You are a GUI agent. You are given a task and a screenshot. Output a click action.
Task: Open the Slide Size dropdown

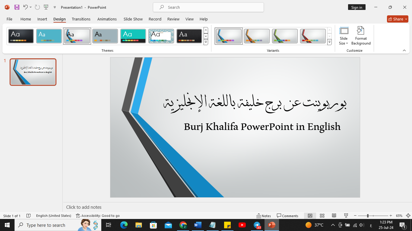(344, 36)
